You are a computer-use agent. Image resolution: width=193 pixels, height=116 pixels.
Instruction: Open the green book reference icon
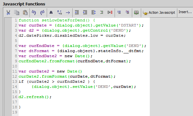click(x=136, y=12)
